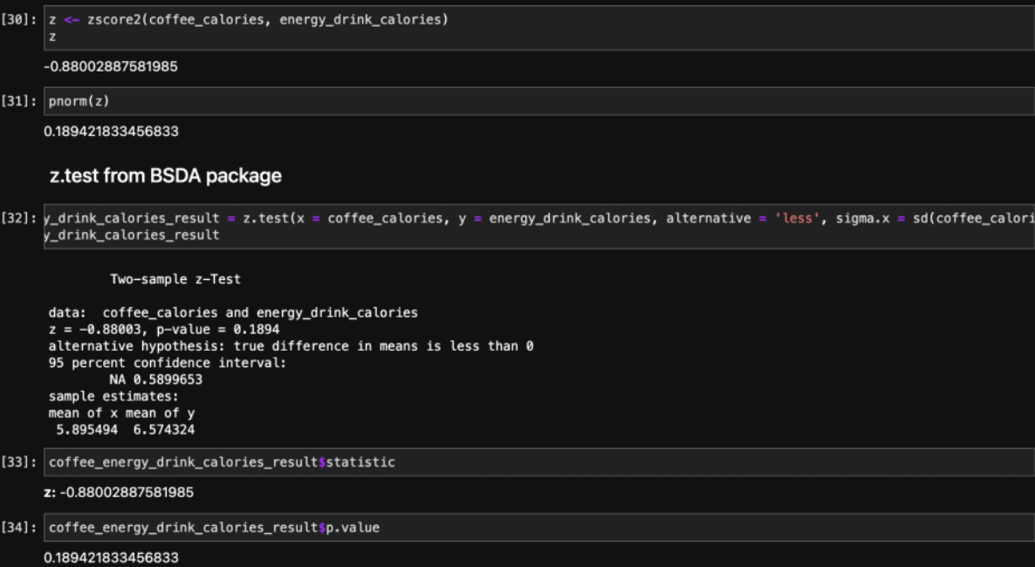This screenshot has width=1035, height=567.
Task: Click the [31]: cell prompt label
Action: click(x=19, y=101)
